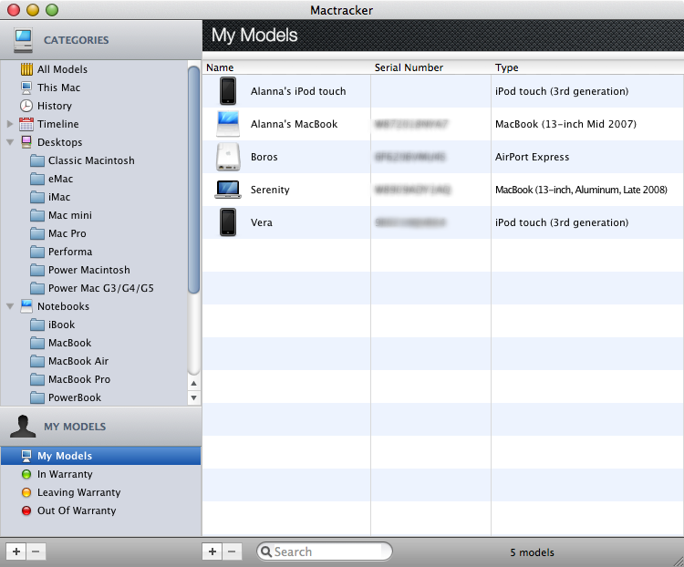Open the MacBook Air folder icon

point(37,362)
